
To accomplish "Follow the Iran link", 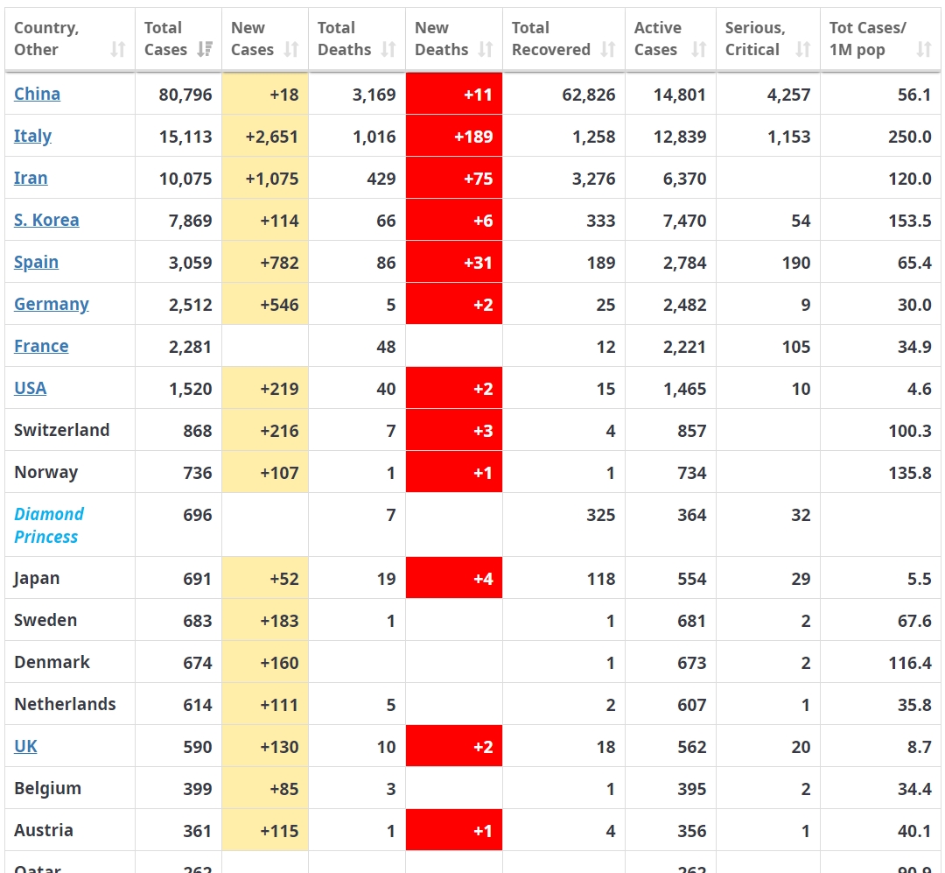I will click(31, 178).
